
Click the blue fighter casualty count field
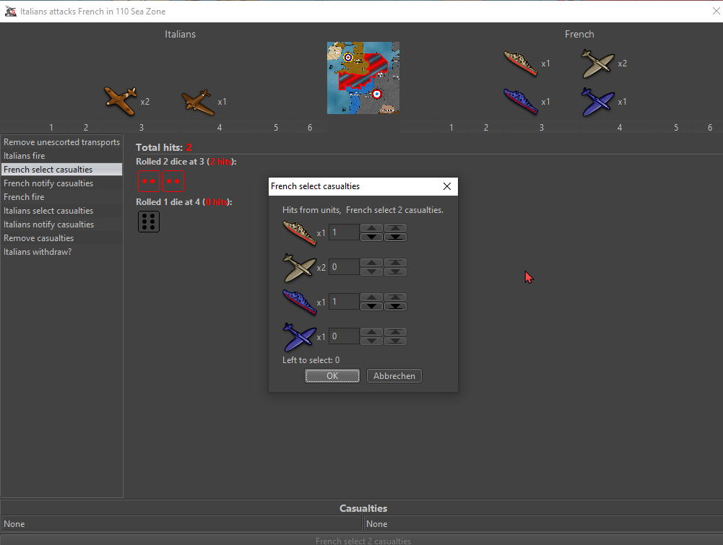tap(344, 336)
